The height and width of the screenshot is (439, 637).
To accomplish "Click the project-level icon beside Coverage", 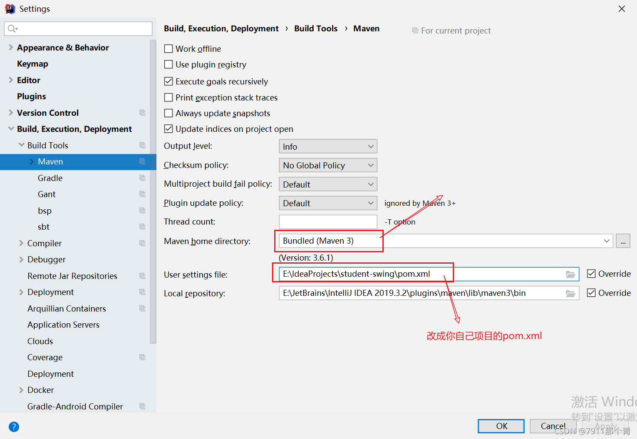I will coord(142,357).
